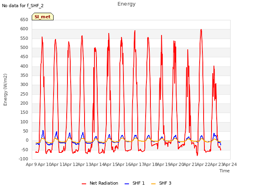Click the orange SHF 3 legend swatch
Image resolution: width=254 pixels, height=191 pixels.
point(153,184)
